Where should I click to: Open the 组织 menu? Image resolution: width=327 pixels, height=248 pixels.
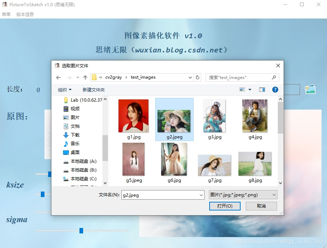65,90
